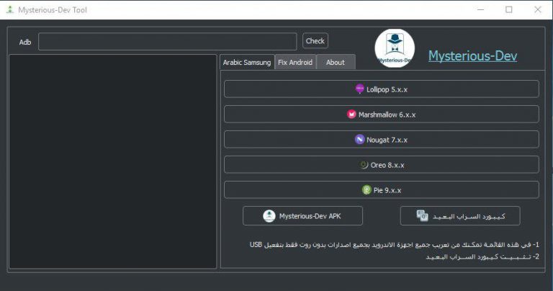Minimize the Mysterious-Dev Tool window
Screen dimensions: 553x291
pos(480,10)
